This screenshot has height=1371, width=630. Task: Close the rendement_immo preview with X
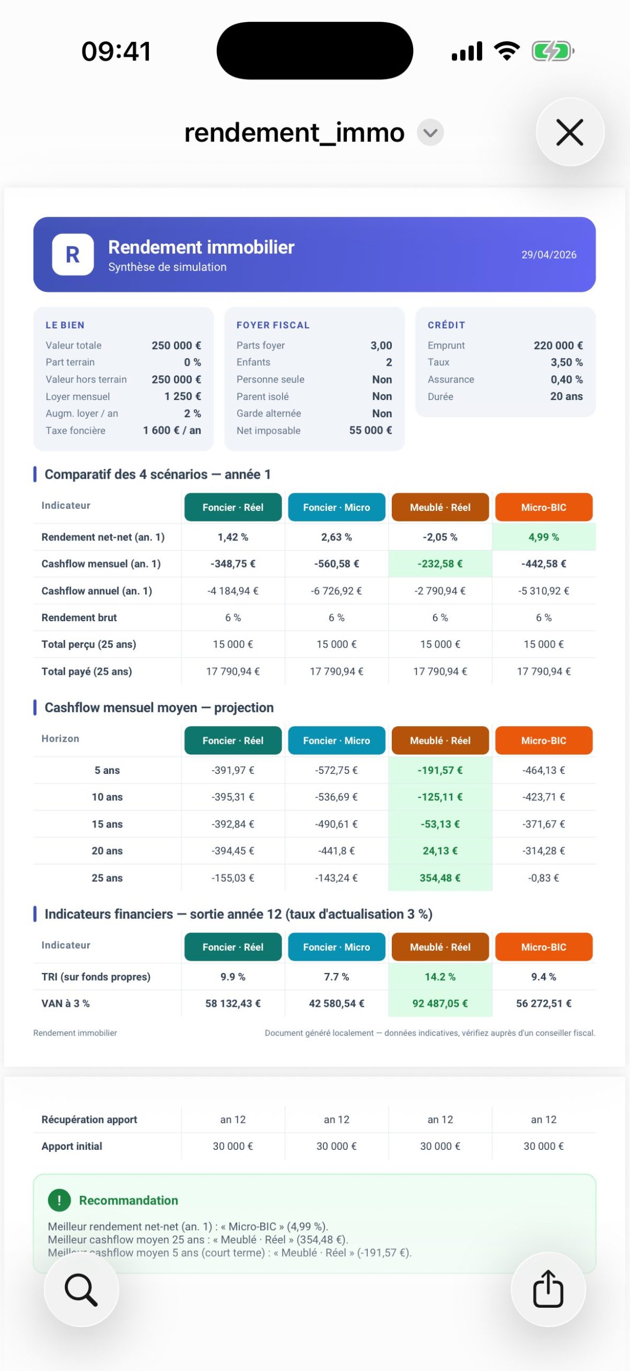570,132
